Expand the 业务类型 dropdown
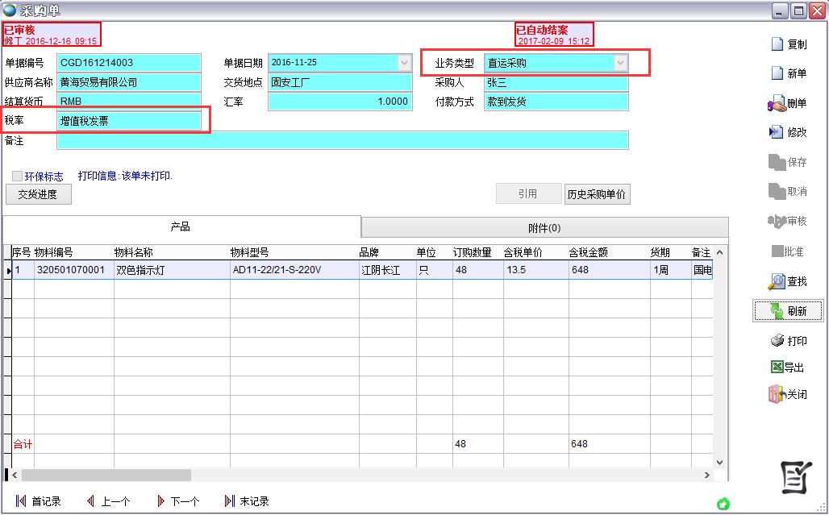The height and width of the screenshot is (515, 829). pyautogui.click(x=621, y=62)
